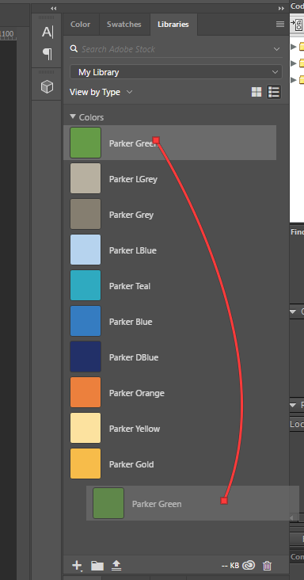Open the Adobe Stock search options arrow
The image size is (304, 580).
click(276, 49)
